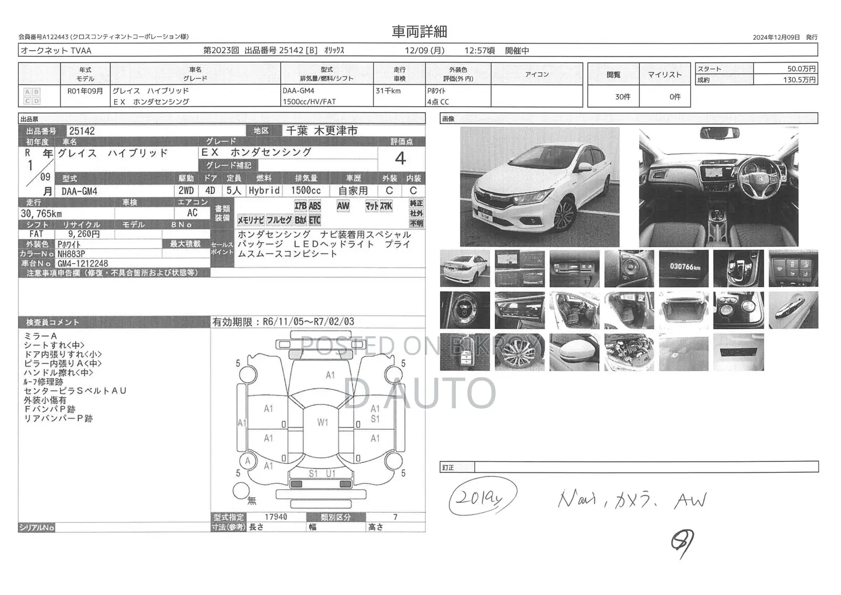Click the オークネット TVAA auction name
The image size is (841, 595).
point(56,51)
